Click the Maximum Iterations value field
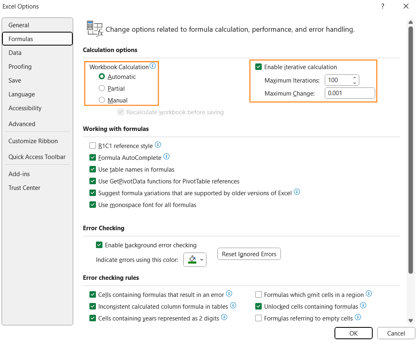This screenshot has width=417, height=340. point(338,80)
